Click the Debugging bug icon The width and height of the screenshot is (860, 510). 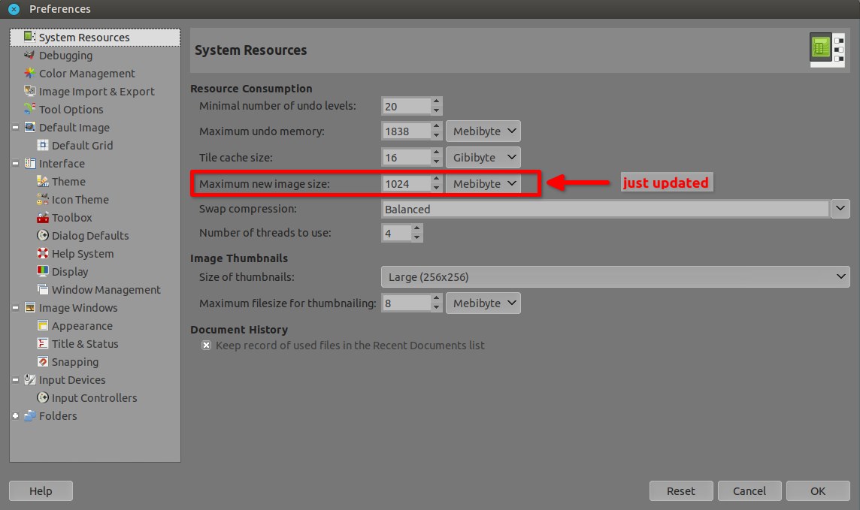point(29,55)
